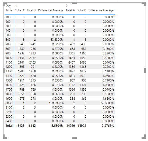This screenshot has height=141, width=148.
Task: Select the 1400 time row label
Action: coord(9,76)
